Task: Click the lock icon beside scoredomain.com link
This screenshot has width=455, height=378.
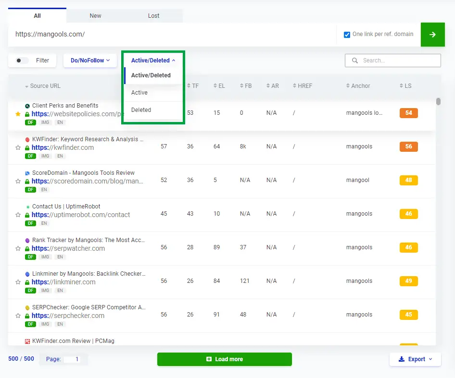Action: 27,182
